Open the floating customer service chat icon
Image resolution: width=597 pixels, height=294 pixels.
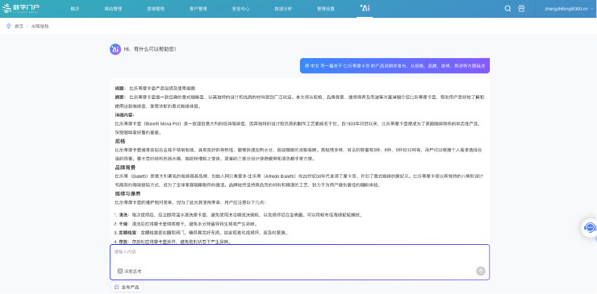[x=590, y=228]
